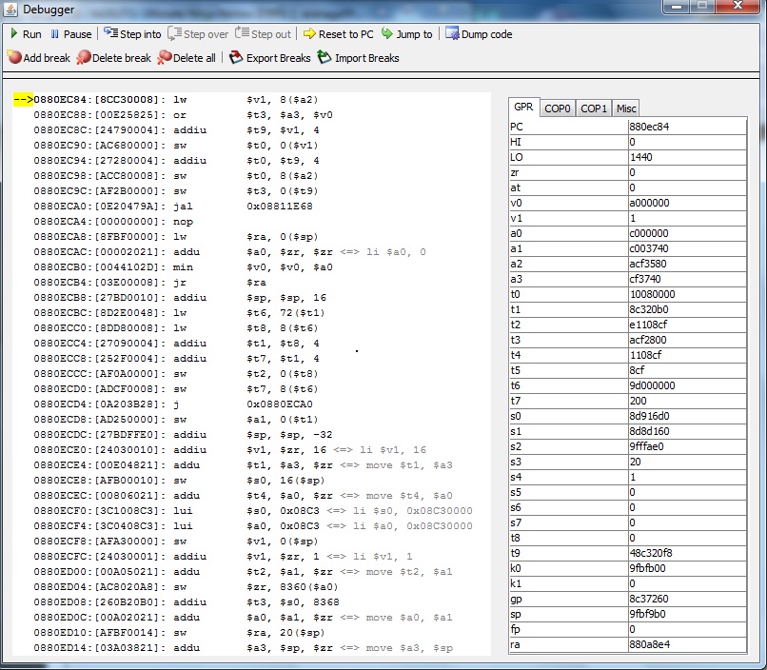Image resolution: width=767 pixels, height=670 pixels.
Task: Select the lui $s0 line at 0880ECF0
Action: pyautogui.click(x=253, y=511)
